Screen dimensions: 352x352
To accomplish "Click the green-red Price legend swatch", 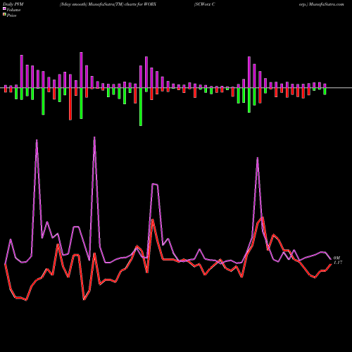I will [x=4, y=15].
